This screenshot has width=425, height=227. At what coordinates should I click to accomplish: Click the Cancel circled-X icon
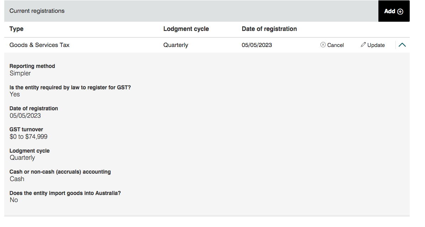click(x=323, y=45)
